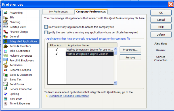
Task: Click the Checking preferences icon
Action: (5, 22)
